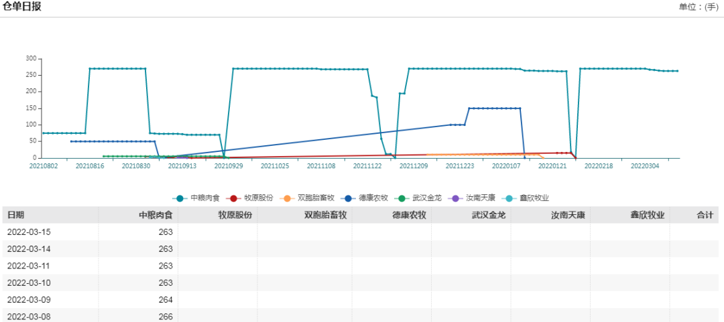The width and height of the screenshot is (724, 322).
Task: Click y-axis label 150
Action: pos(31,108)
